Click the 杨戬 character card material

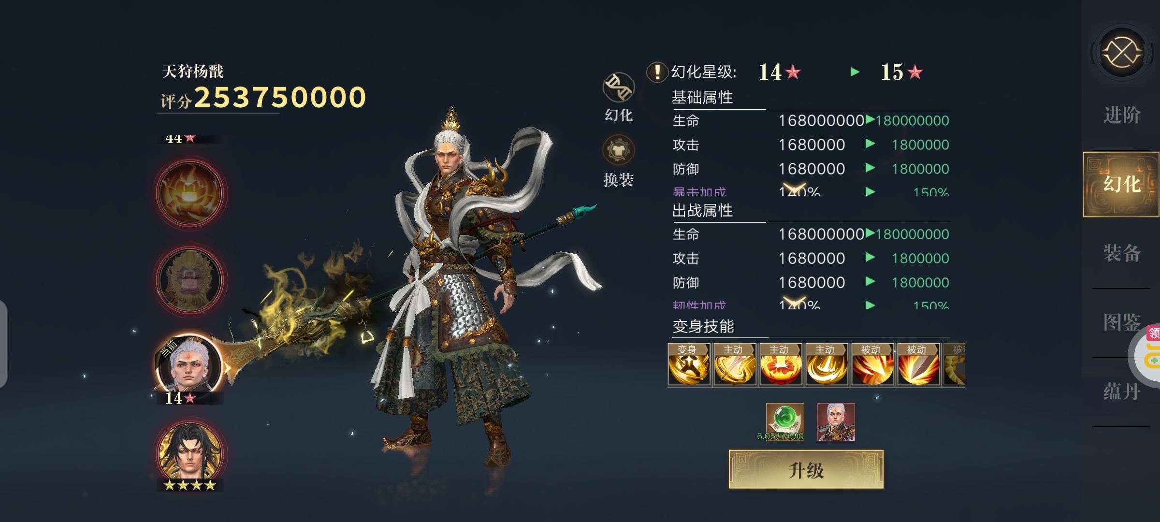pos(836,422)
